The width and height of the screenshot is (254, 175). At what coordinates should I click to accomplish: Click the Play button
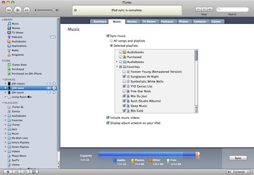(x=18, y=10)
